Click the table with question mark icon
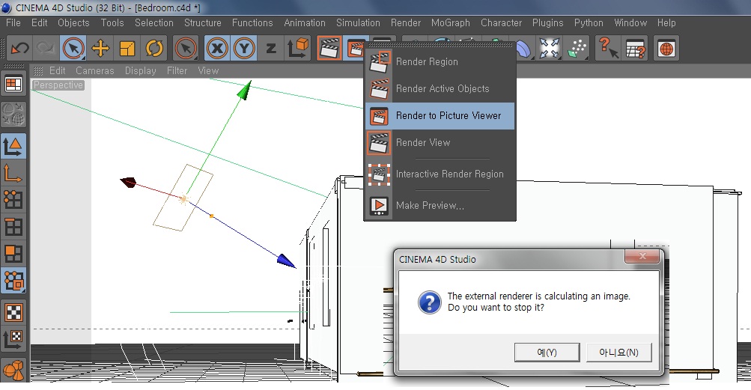Image resolution: width=751 pixels, height=390 pixels. pyautogui.click(x=636, y=49)
